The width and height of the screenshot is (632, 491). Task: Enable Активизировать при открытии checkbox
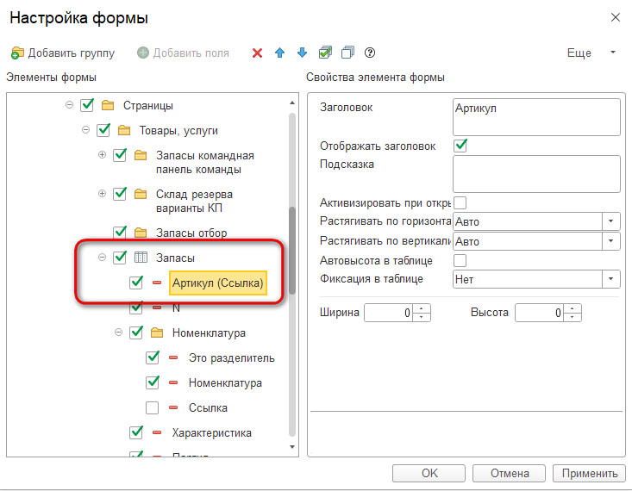[460, 202]
